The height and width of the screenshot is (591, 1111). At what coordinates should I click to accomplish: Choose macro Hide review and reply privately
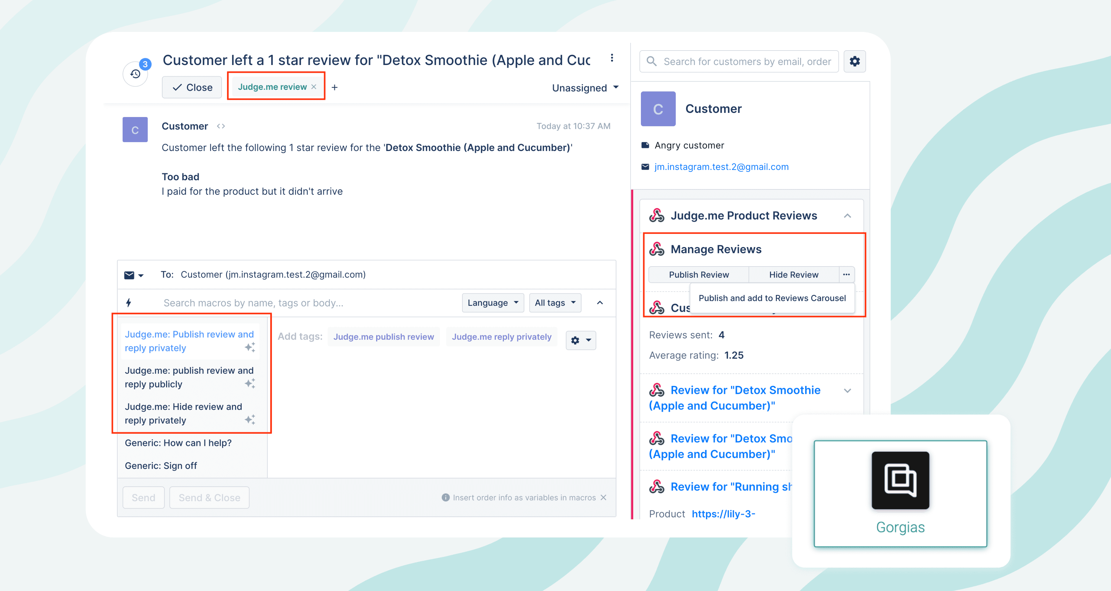click(x=184, y=413)
